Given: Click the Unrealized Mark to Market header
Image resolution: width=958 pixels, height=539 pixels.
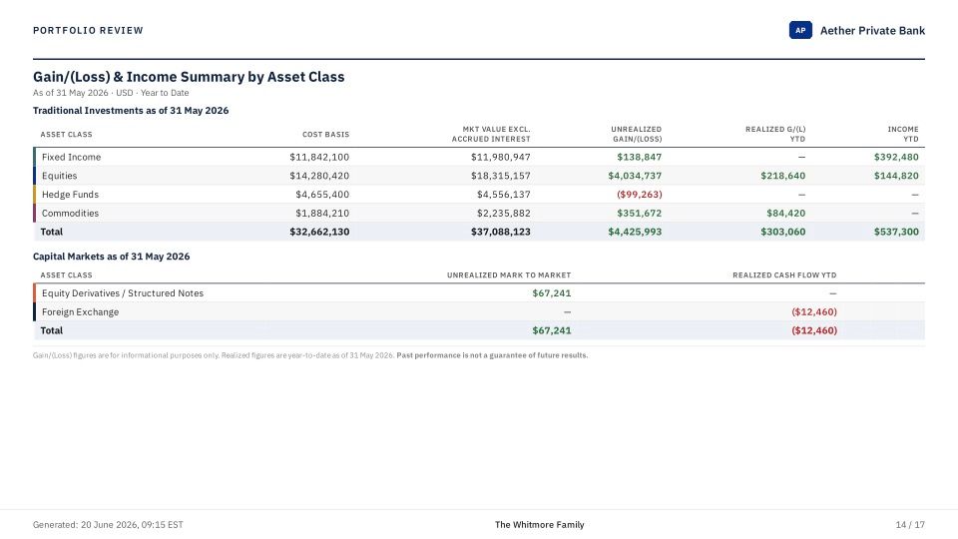Looking at the screenshot, I should pyautogui.click(x=509, y=275).
